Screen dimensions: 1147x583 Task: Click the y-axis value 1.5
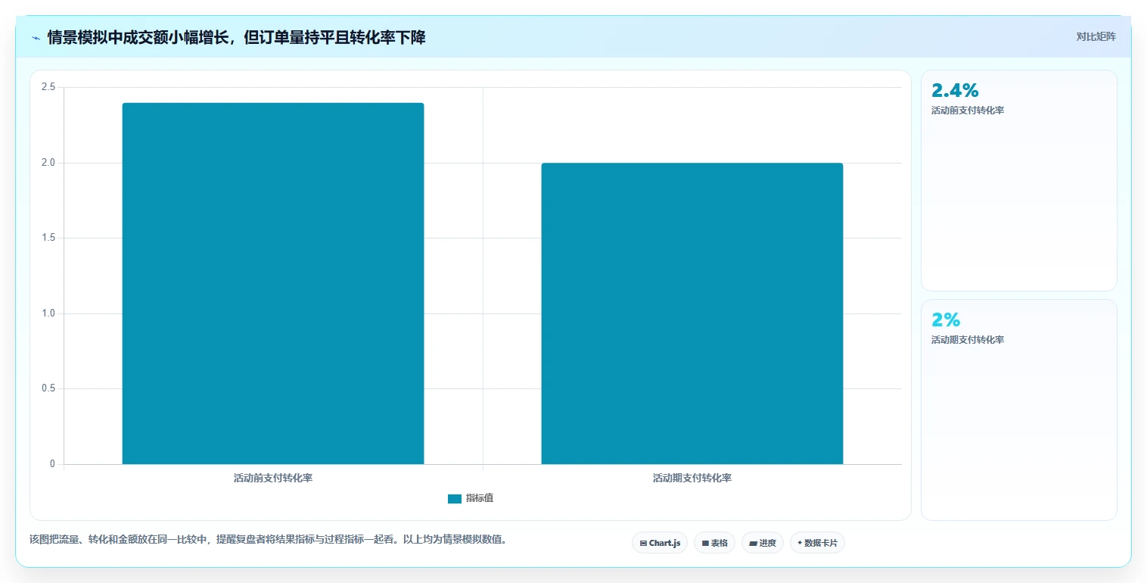48,238
